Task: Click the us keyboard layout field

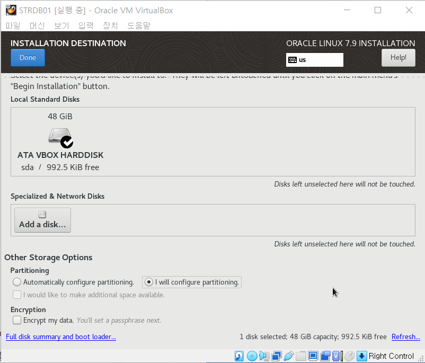Action: pos(314,60)
